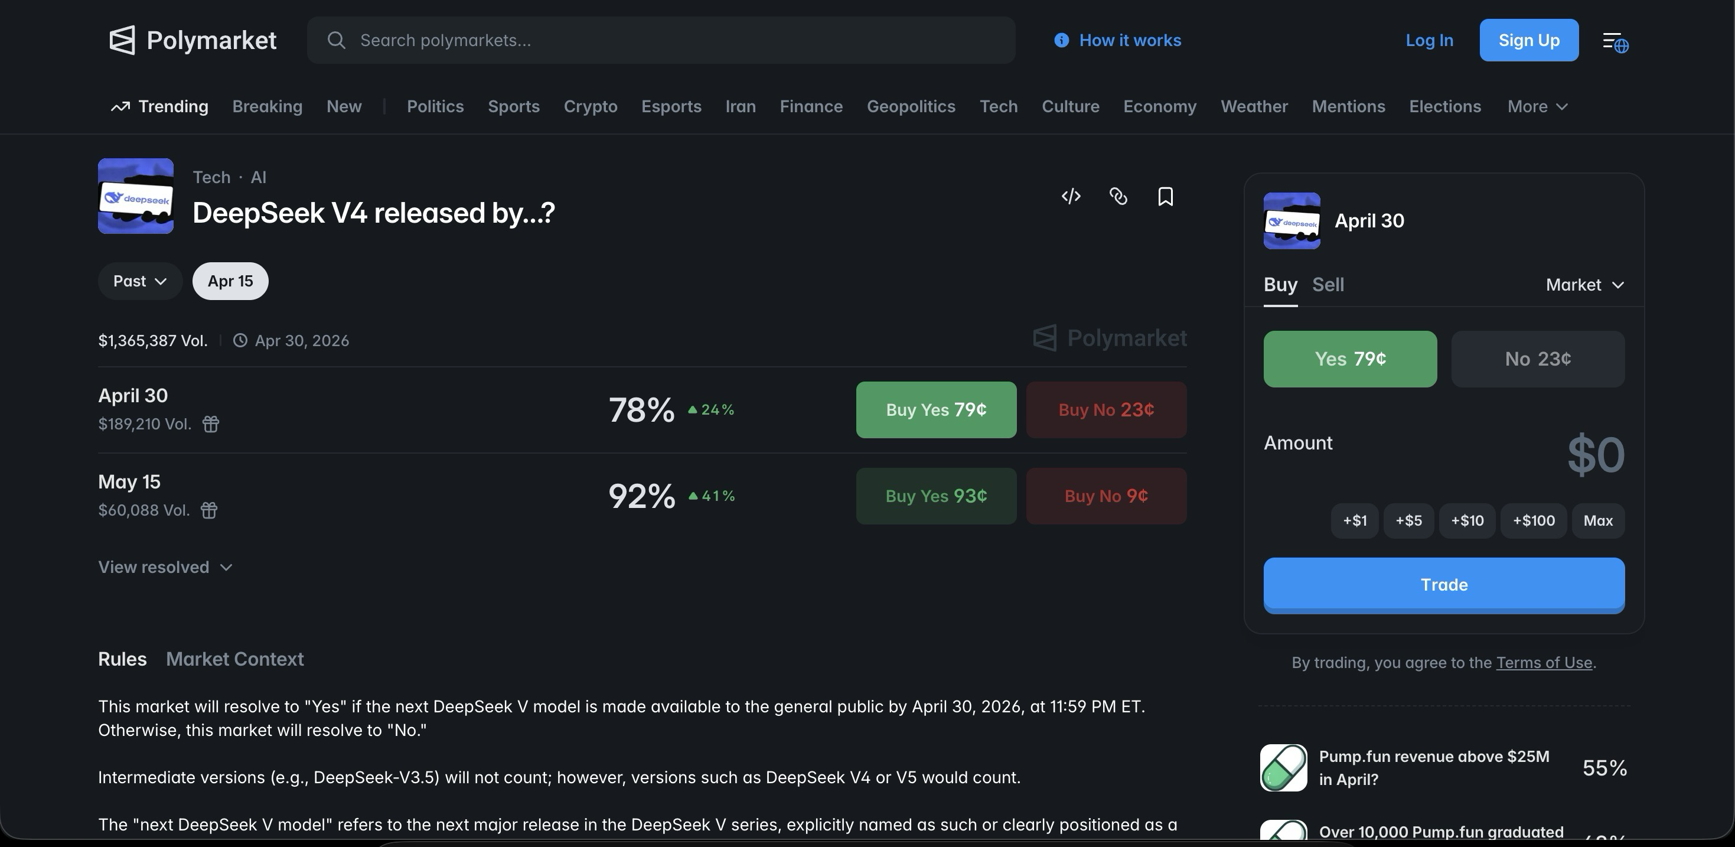Click the Polymarket logo to go home
Image resolution: width=1735 pixels, height=847 pixels.
pos(193,40)
